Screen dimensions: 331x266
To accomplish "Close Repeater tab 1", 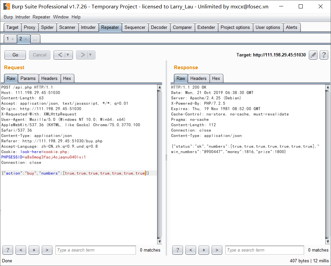I will [13, 39].
